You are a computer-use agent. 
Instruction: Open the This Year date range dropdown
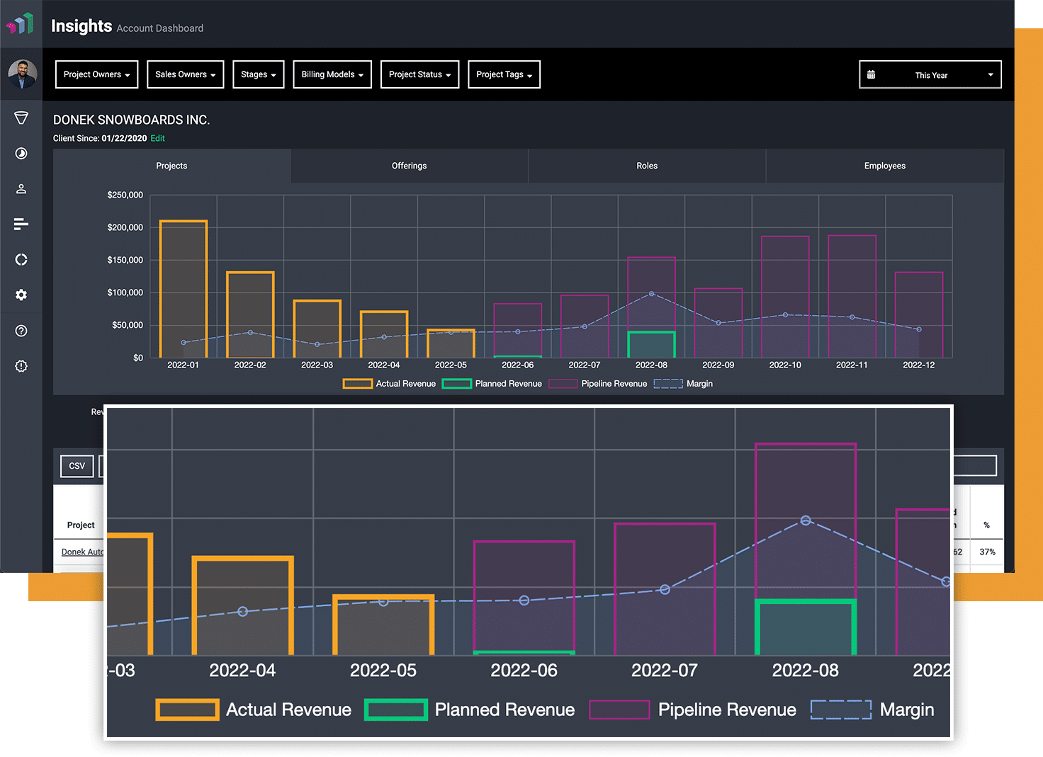[930, 74]
